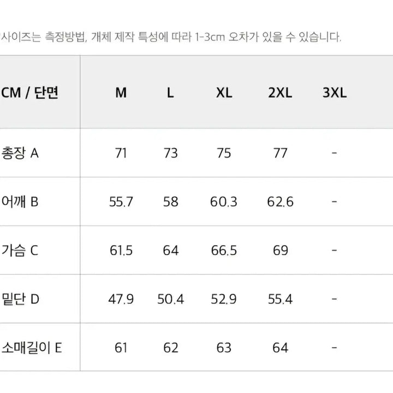Click the 55.7 shoulder value for M
393x393 pixels.
[121, 202]
